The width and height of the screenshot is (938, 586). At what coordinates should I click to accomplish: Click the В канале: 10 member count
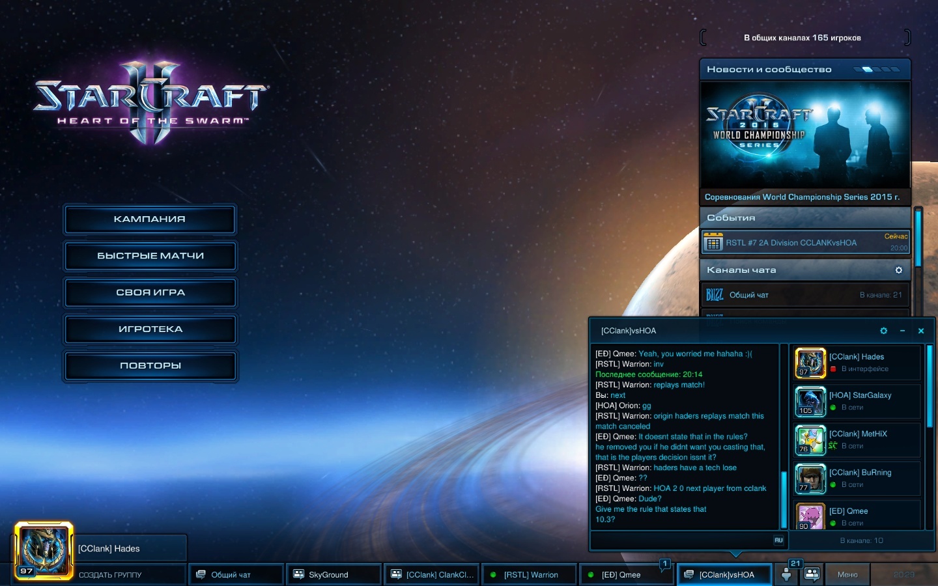tap(861, 540)
